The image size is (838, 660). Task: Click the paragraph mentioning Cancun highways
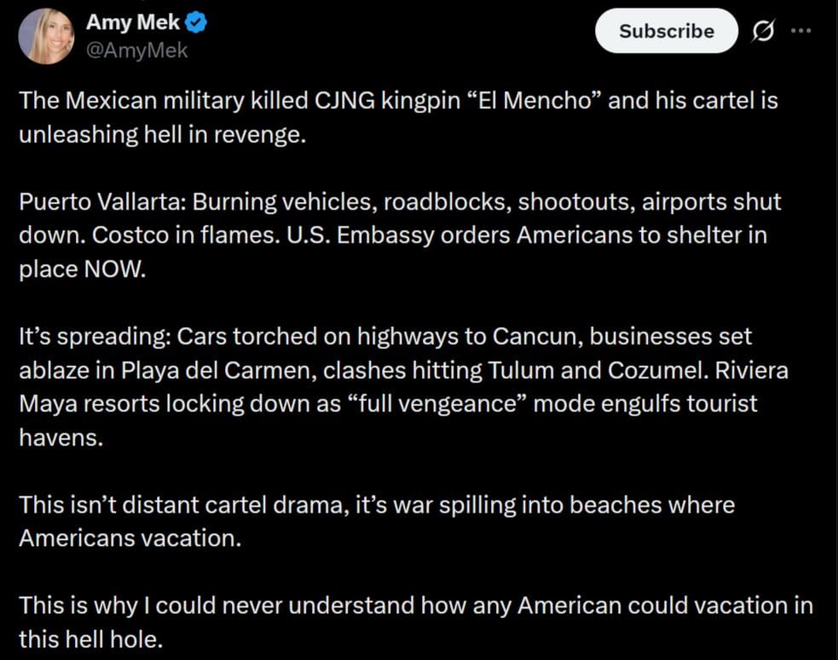pyautogui.click(x=385, y=336)
